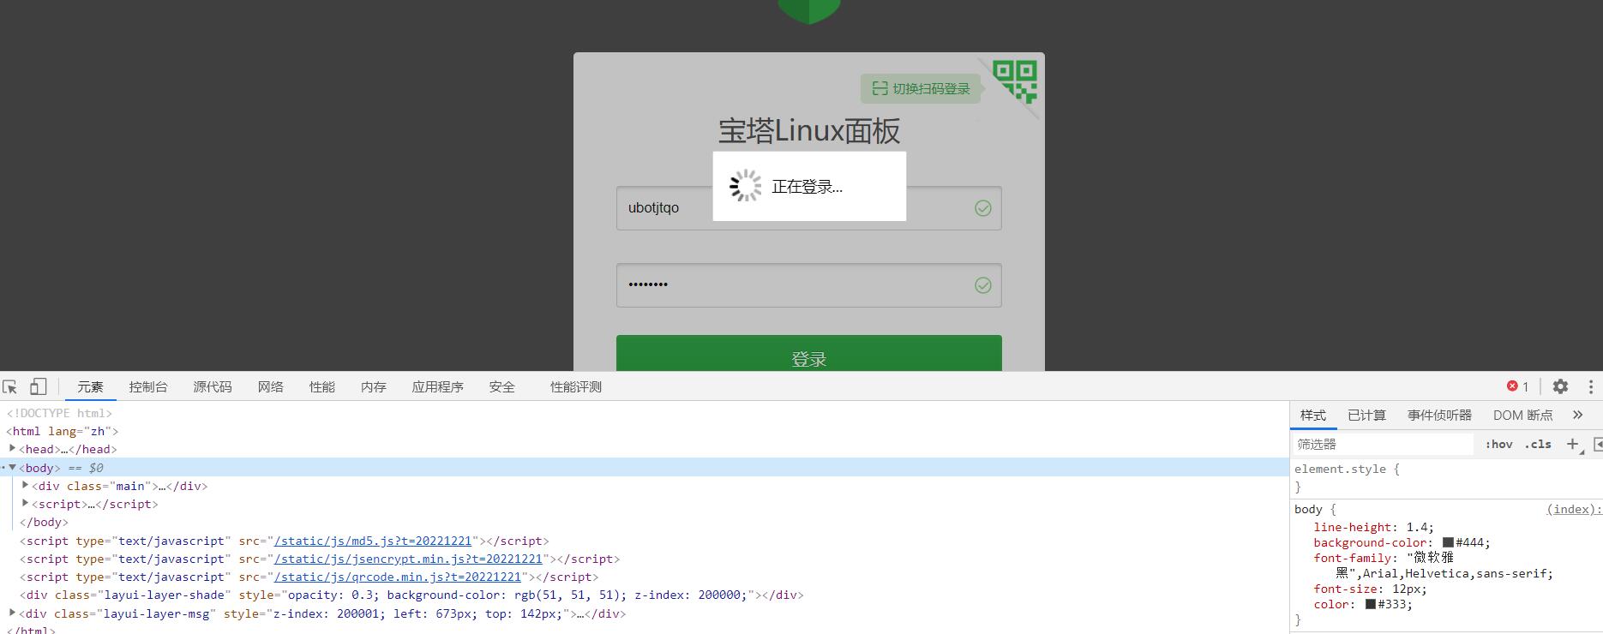Open the 性能 tab
The height and width of the screenshot is (634, 1603).
[322, 387]
